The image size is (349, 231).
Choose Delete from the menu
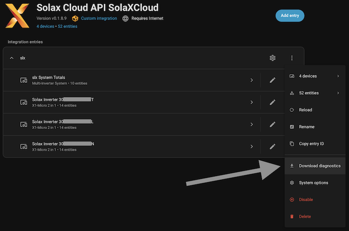click(x=315, y=217)
